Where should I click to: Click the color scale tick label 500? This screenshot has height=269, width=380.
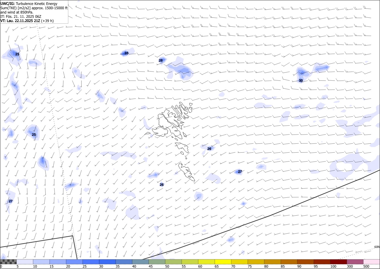click(x=366, y=266)
